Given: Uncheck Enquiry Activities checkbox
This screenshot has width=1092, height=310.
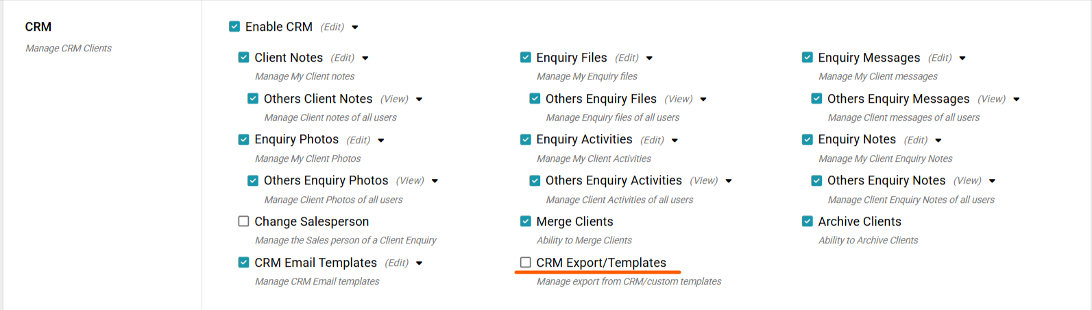Looking at the screenshot, I should [x=525, y=140].
